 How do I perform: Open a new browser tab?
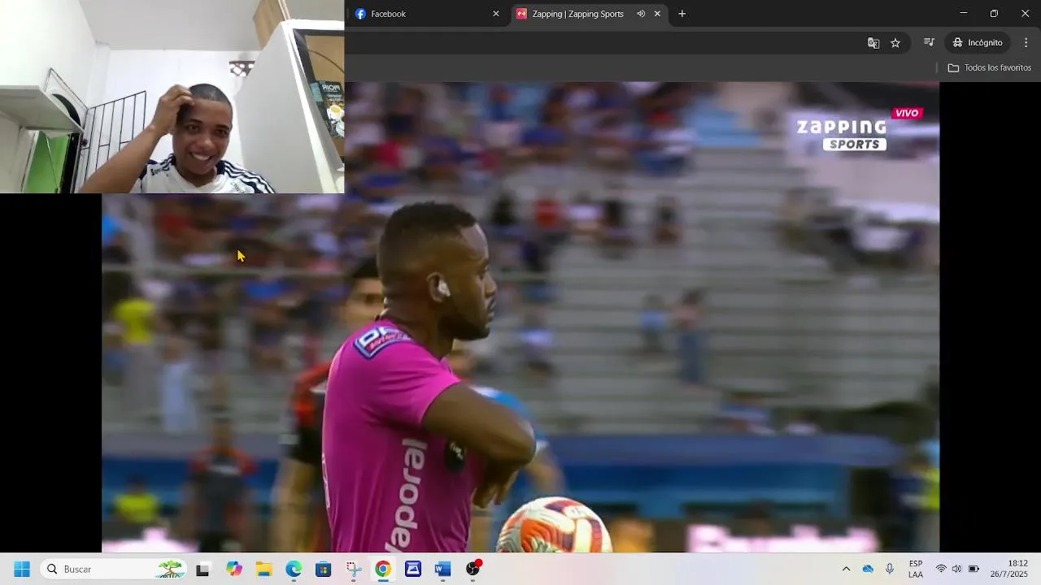point(682,14)
